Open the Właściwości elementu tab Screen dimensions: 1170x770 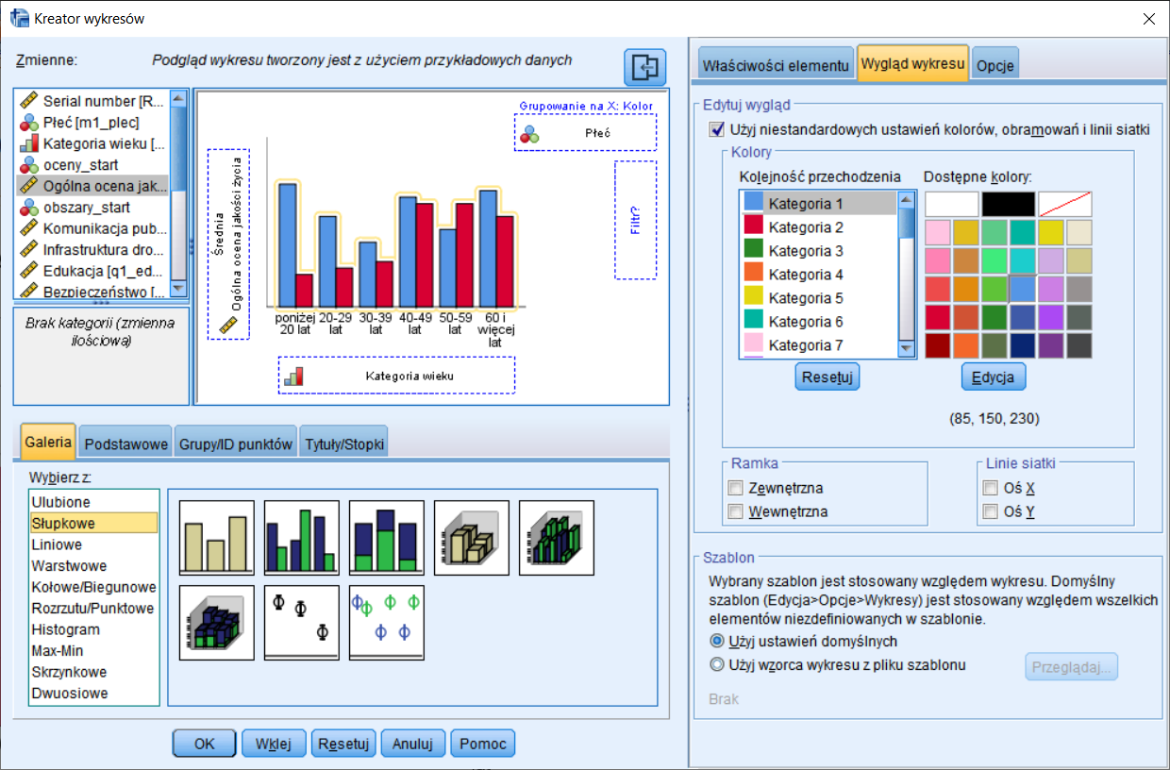click(775, 66)
